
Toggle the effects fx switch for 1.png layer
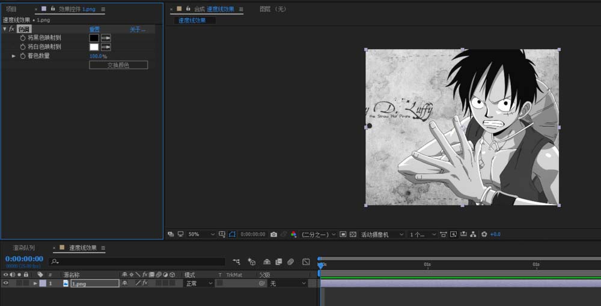point(145,283)
